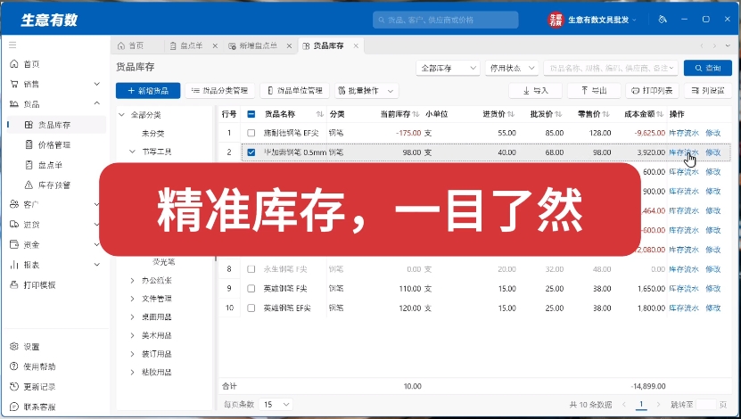Close the 盘点单 tab
The width and height of the screenshot is (741, 419).
pos(215,45)
